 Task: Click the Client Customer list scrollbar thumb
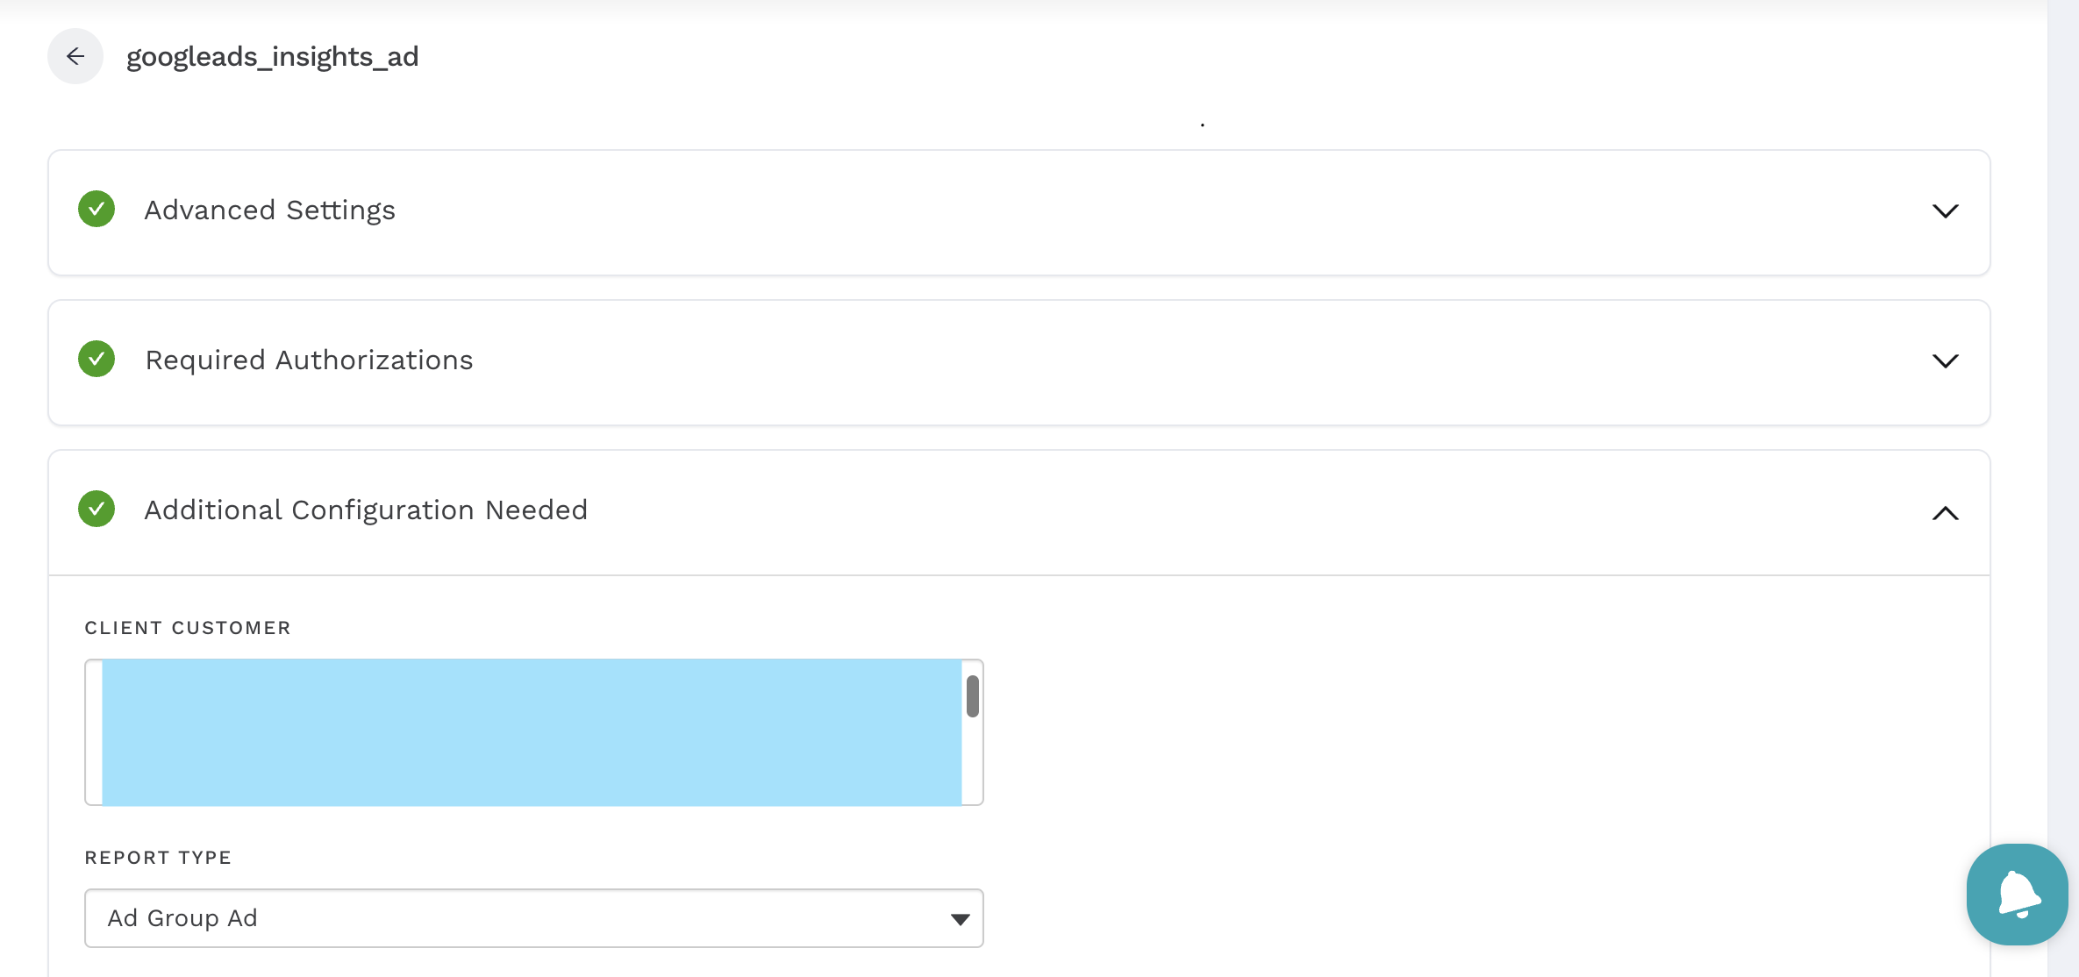[x=972, y=696]
